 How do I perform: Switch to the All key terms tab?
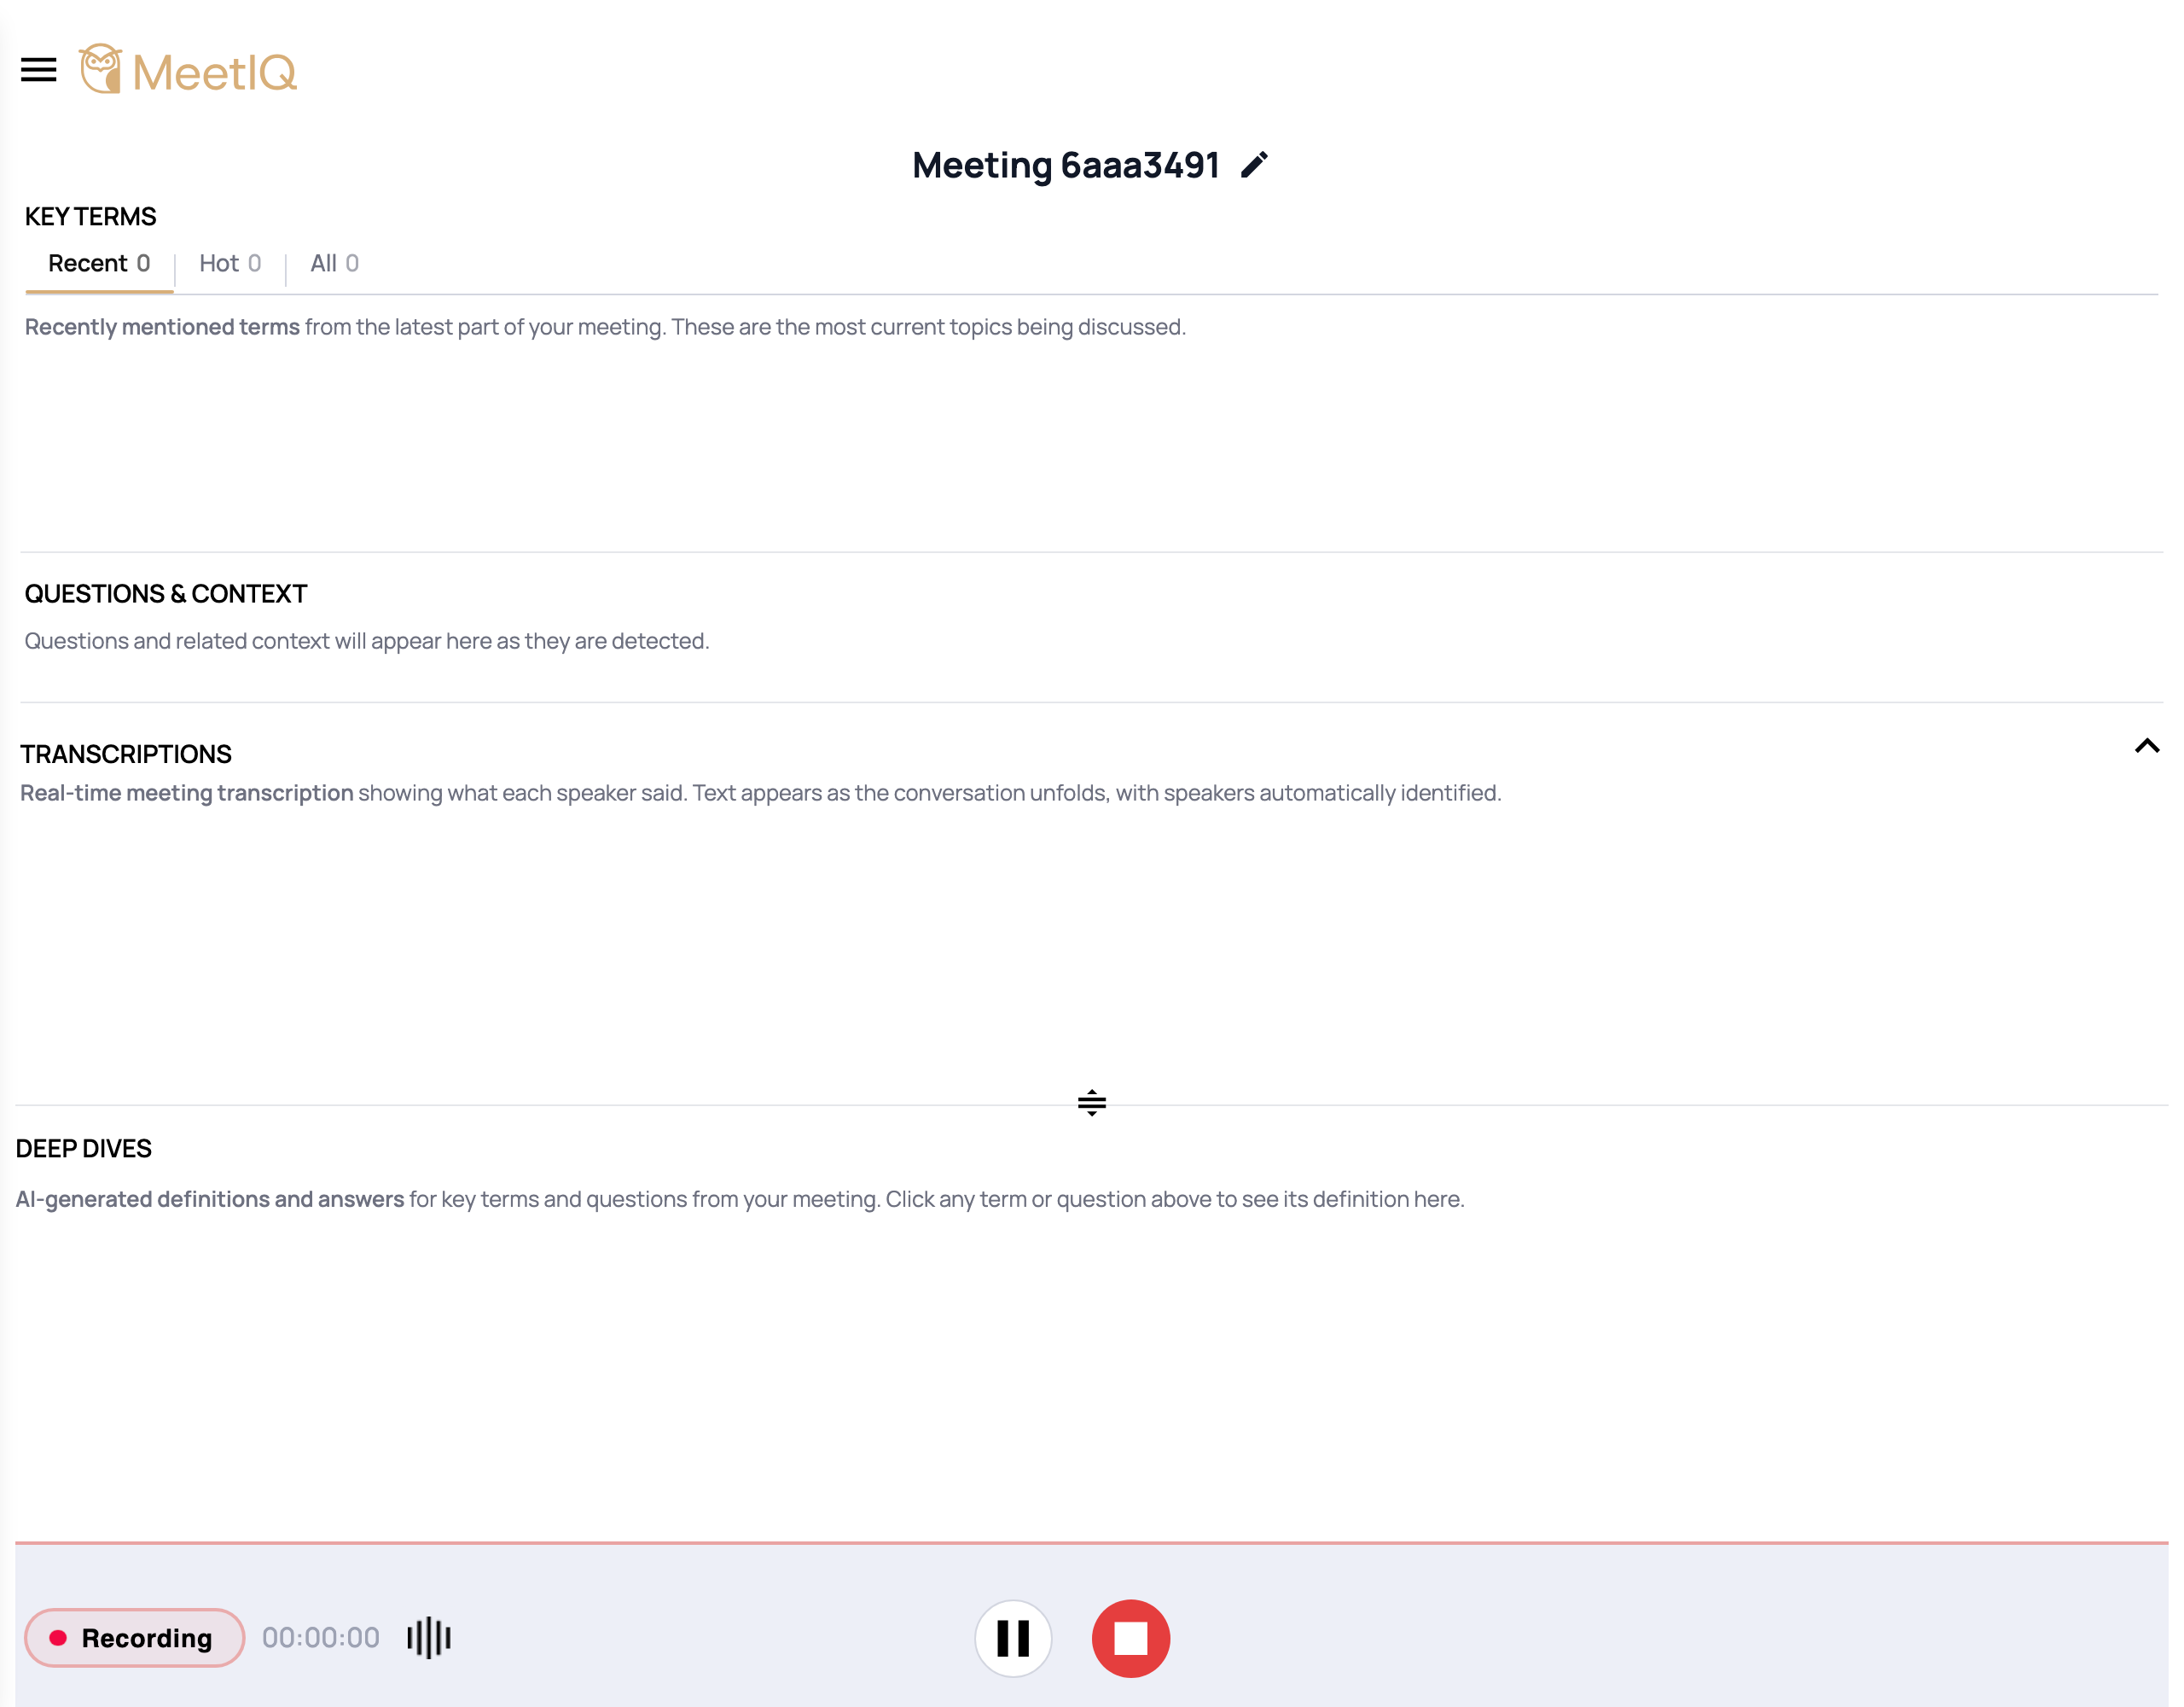[334, 264]
